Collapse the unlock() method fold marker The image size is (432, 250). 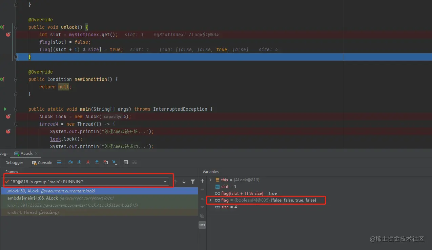tap(16, 27)
